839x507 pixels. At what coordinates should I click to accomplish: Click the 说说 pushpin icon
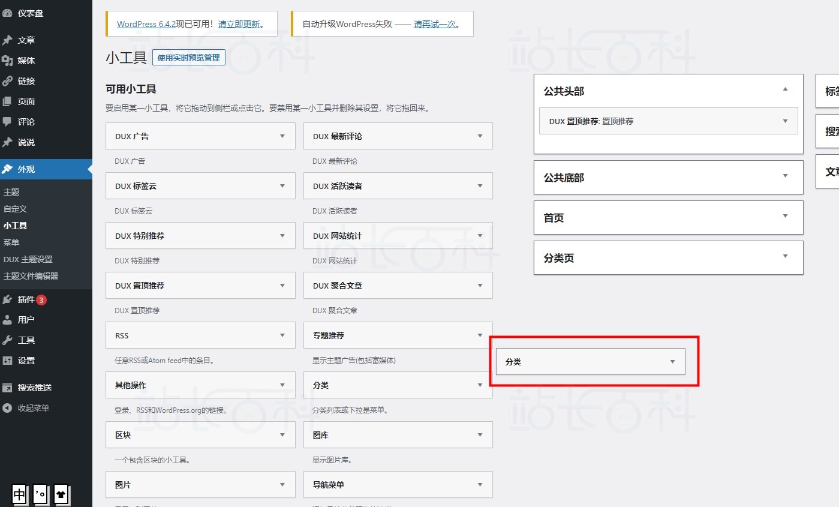pos(7,142)
